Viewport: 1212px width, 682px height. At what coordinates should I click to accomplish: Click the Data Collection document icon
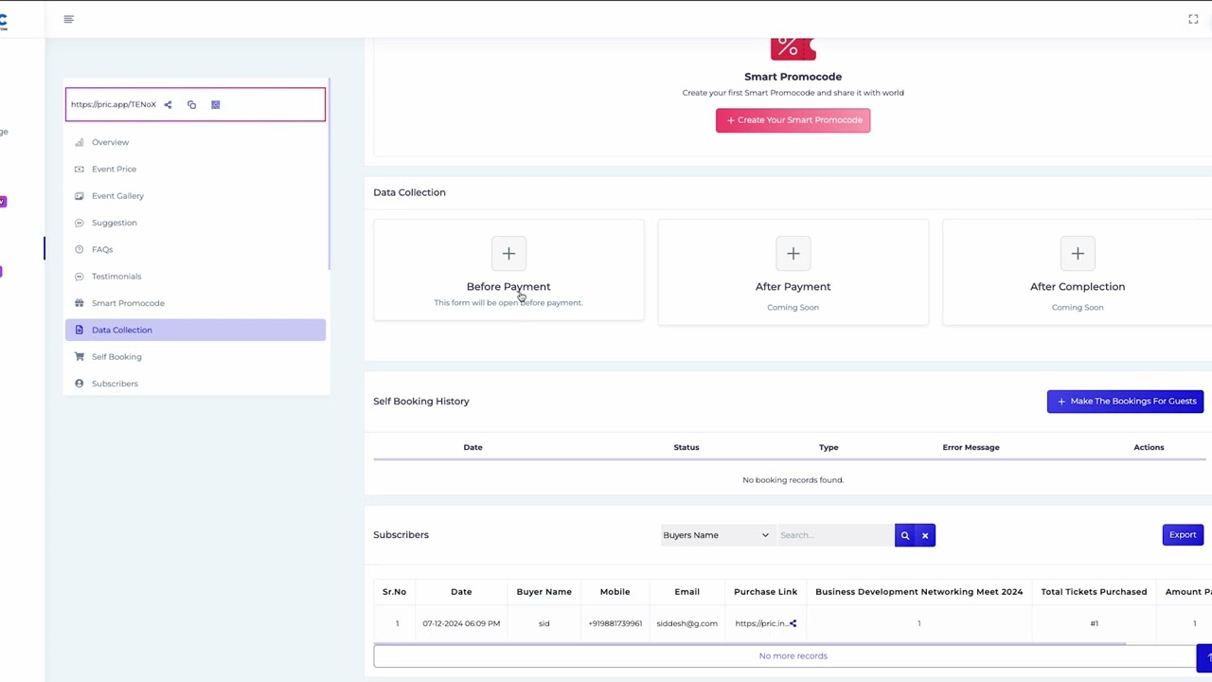pos(79,330)
